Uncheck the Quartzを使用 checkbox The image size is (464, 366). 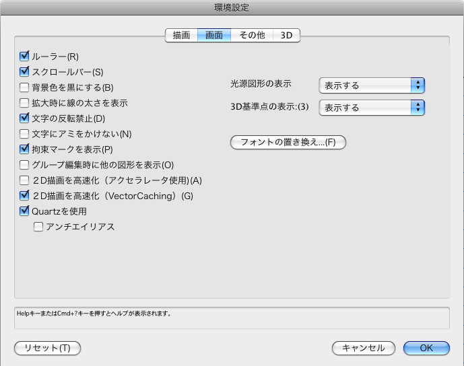25,211
